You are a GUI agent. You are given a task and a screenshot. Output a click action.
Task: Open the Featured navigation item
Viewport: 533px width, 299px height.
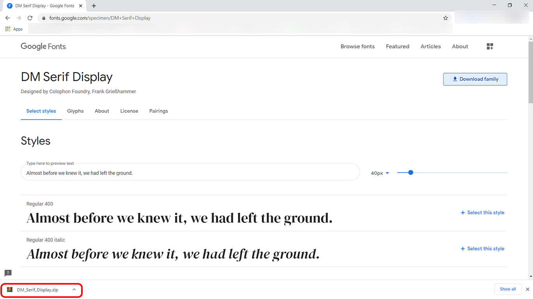398,46
